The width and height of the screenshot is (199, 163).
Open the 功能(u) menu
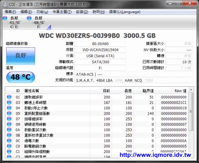pos(42,12)
